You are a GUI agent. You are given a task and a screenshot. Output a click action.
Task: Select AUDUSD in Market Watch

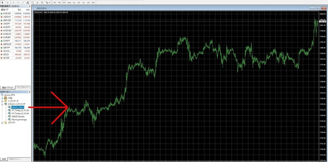(x=15, y=31)
